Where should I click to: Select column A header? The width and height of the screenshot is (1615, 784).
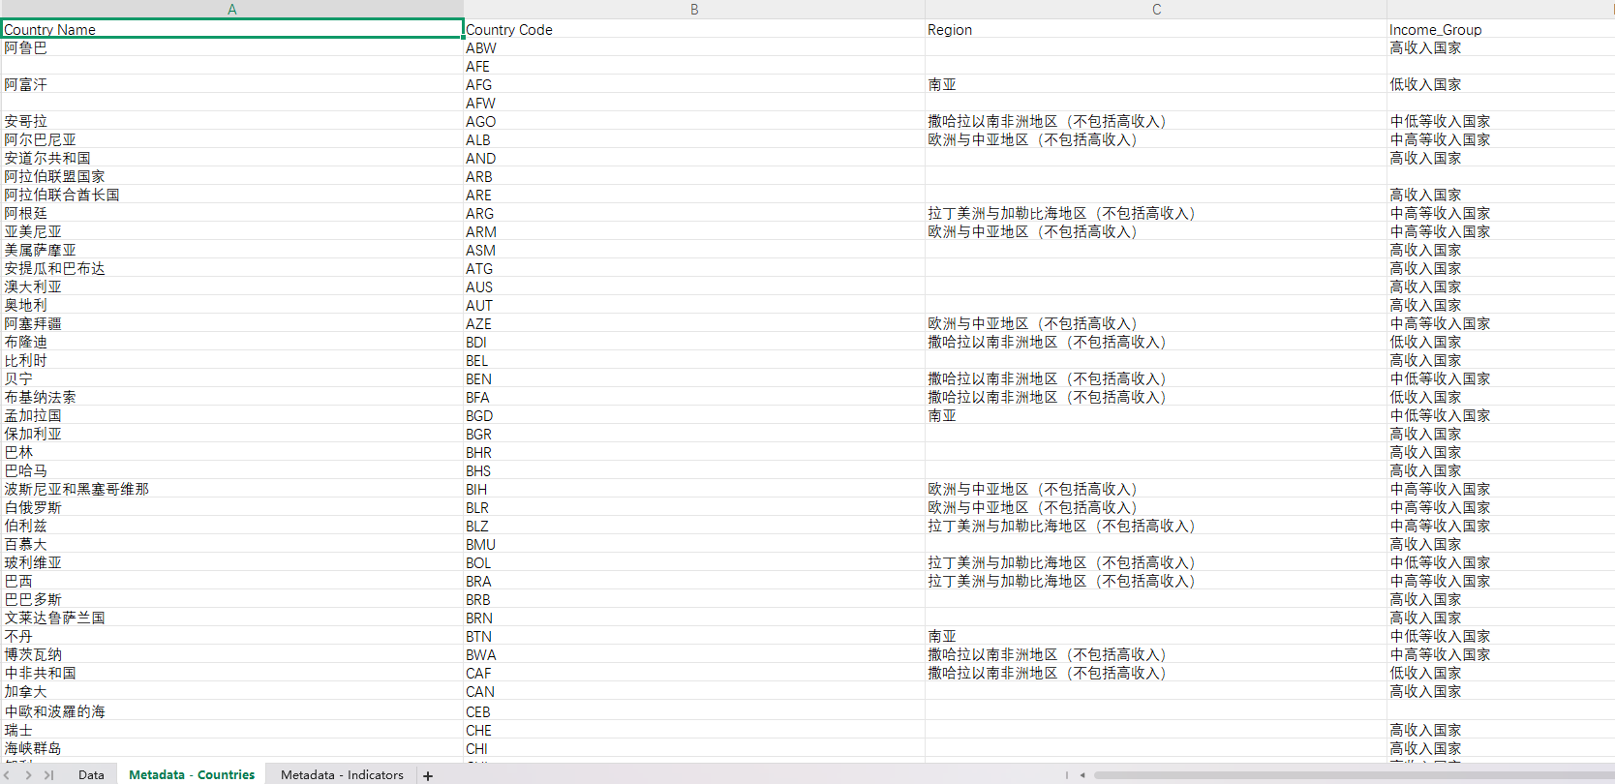[x=231, y=9]
